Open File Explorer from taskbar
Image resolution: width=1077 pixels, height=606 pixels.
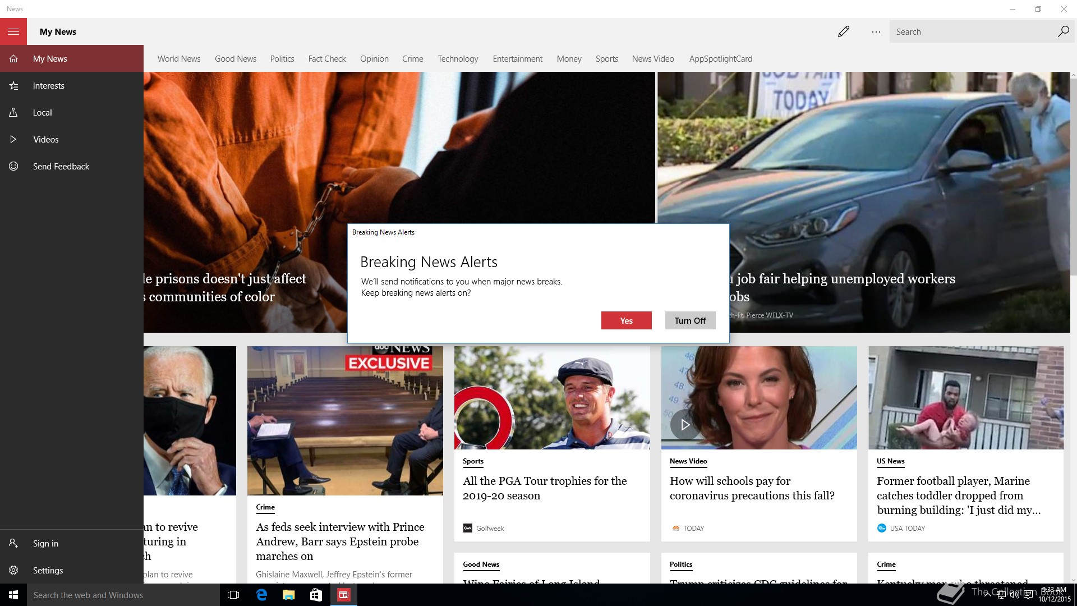289,595
